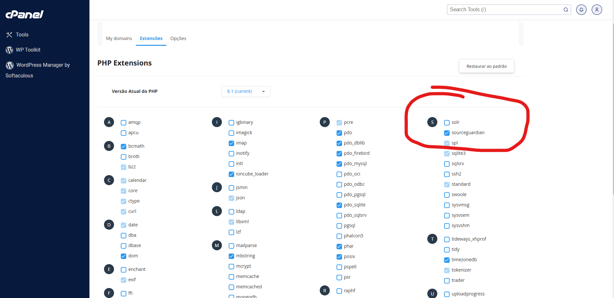
Task: Click the cPanel logo
Action: point(25,15)
